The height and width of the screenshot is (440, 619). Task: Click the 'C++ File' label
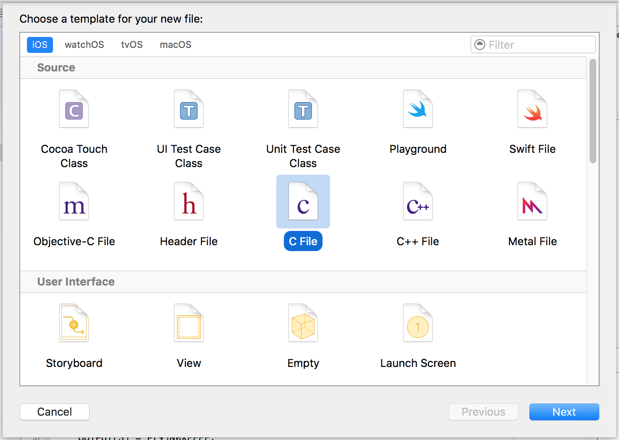418,241
